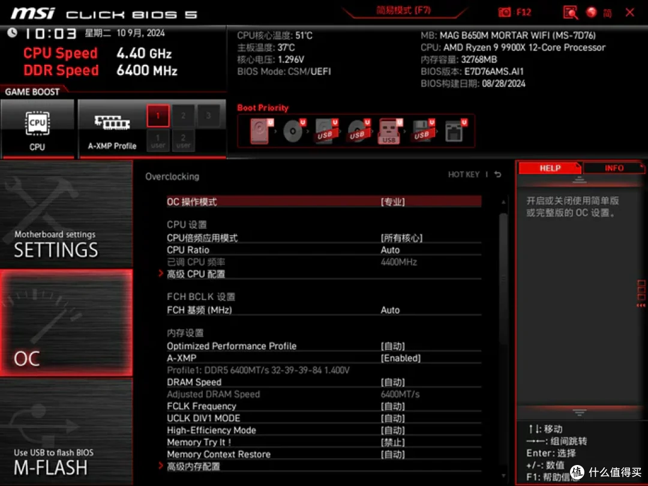Change the A-XMP [Enabled] setting
The width and height of the screenshot is (648, 486).
(400, 358)
